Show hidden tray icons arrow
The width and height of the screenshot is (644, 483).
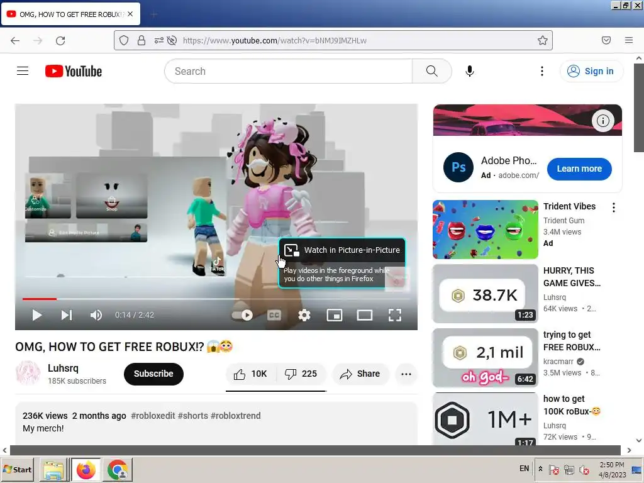(x=540, y=469)
